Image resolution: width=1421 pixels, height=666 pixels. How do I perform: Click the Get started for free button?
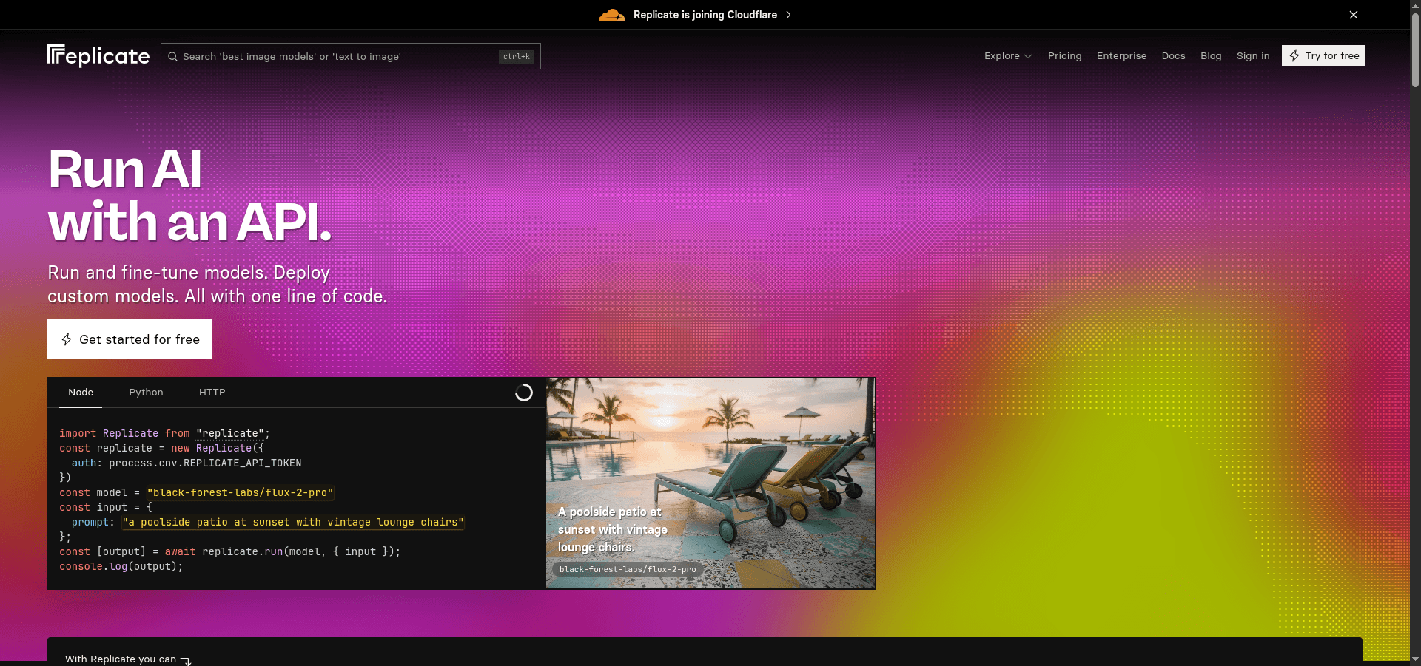[x=130, y=339]
